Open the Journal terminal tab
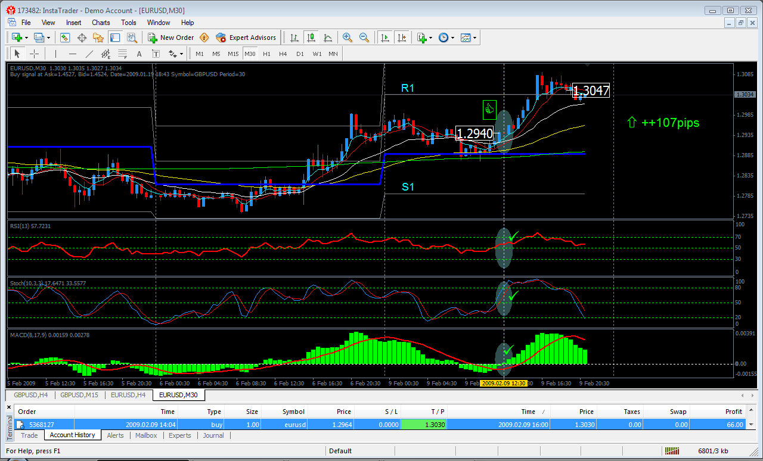This screenshot has height=461, width=763. coord(213,435)
